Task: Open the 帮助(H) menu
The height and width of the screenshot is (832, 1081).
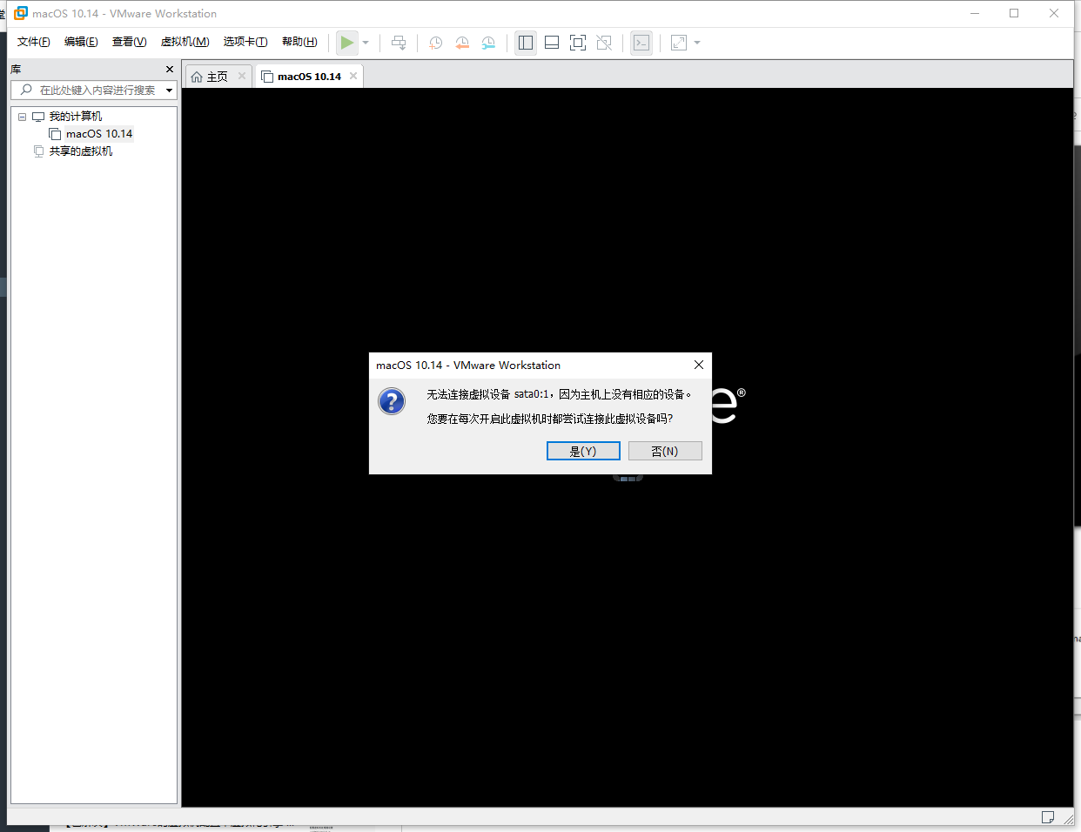Action: (299, 42)
